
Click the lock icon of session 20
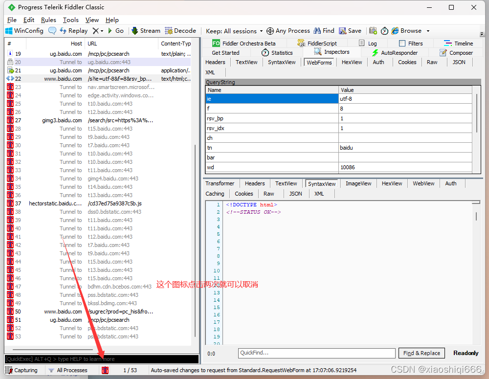(10, 62)
